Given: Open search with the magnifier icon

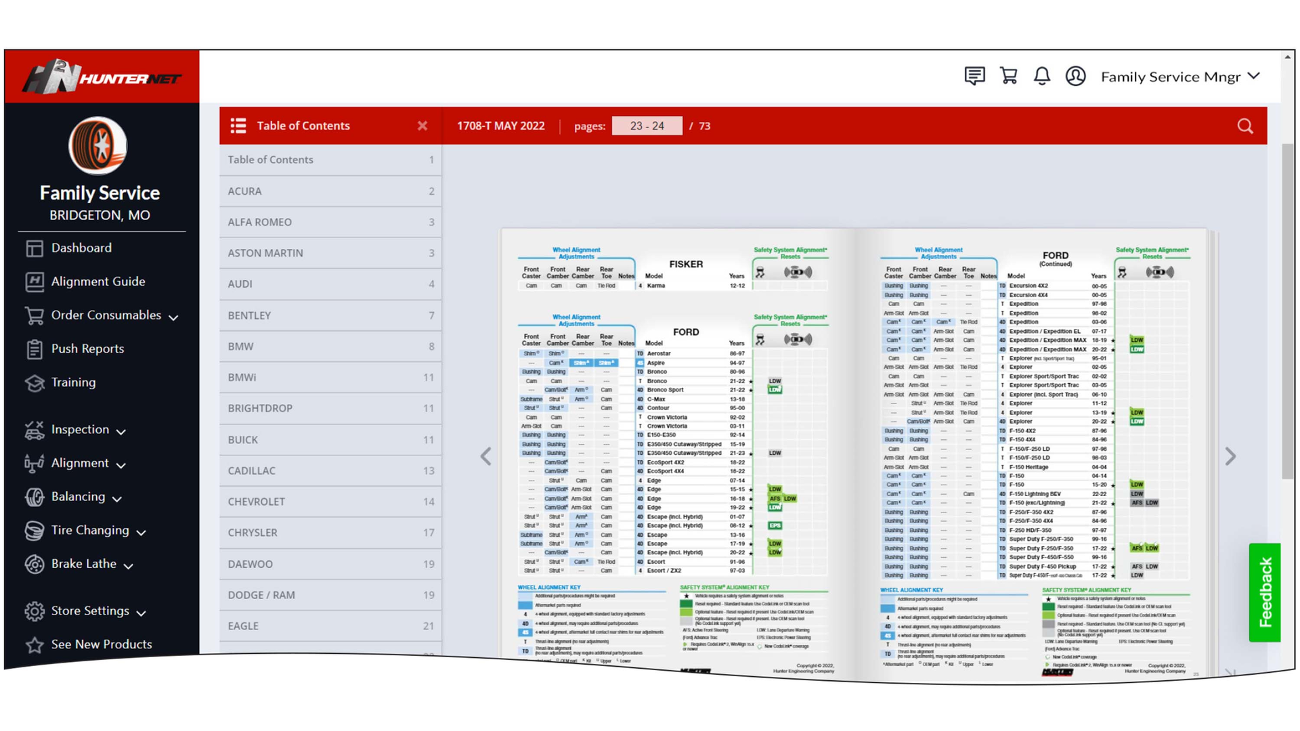Looking at the screenshot, I should click(1245, 126).
